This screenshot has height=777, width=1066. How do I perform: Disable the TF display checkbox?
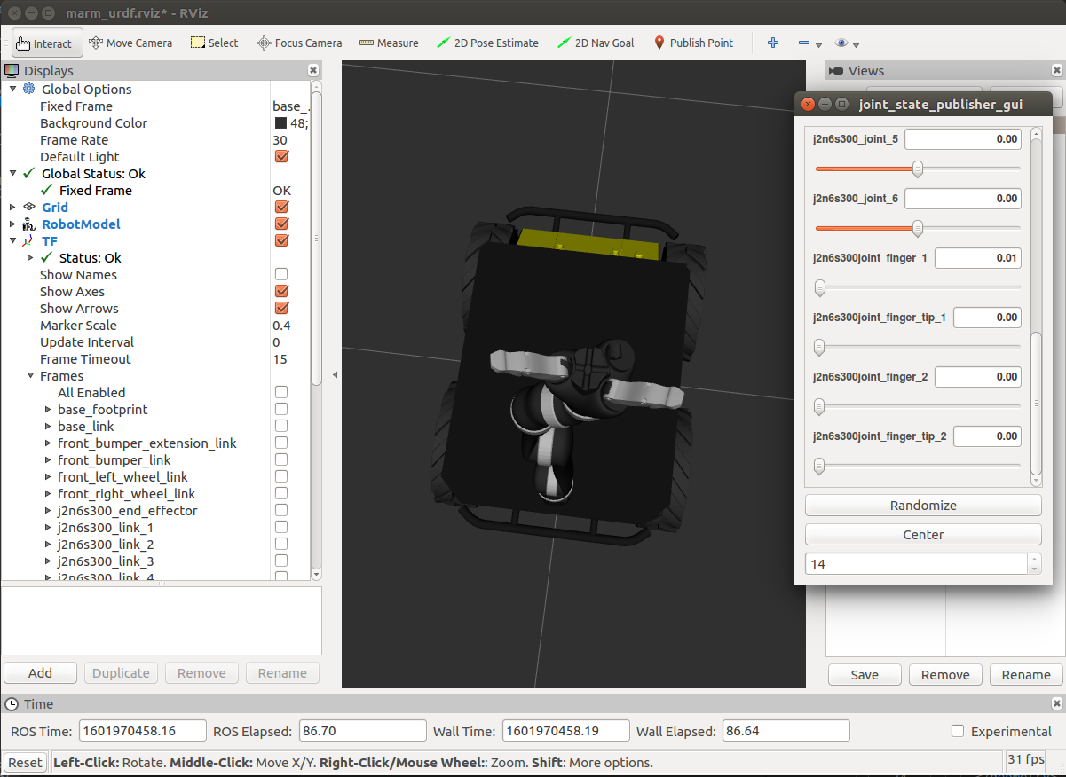(281, 240)
